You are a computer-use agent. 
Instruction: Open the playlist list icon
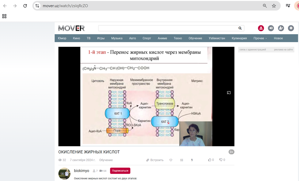(x=182, y=160)
